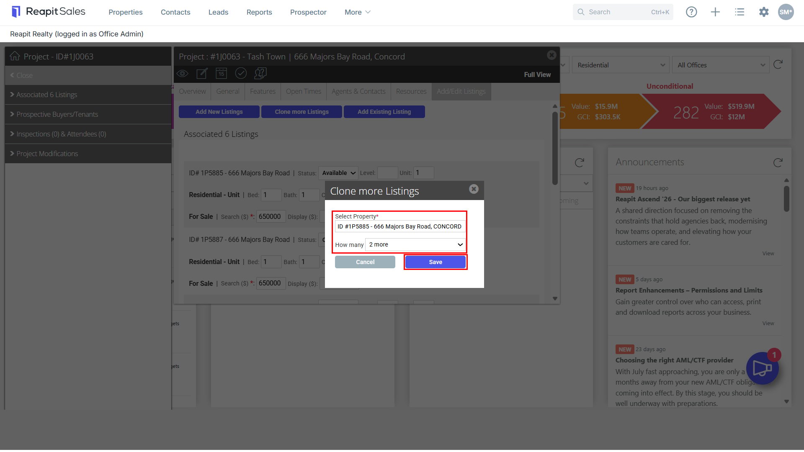The width and height of the screenshot is (804, 452).
Task: Click the Select Property input field
Action: pos(400,226)
